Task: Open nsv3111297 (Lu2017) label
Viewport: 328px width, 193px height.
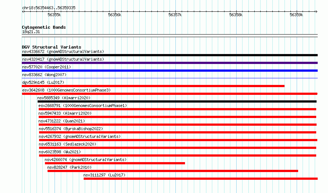Action: 104,175
